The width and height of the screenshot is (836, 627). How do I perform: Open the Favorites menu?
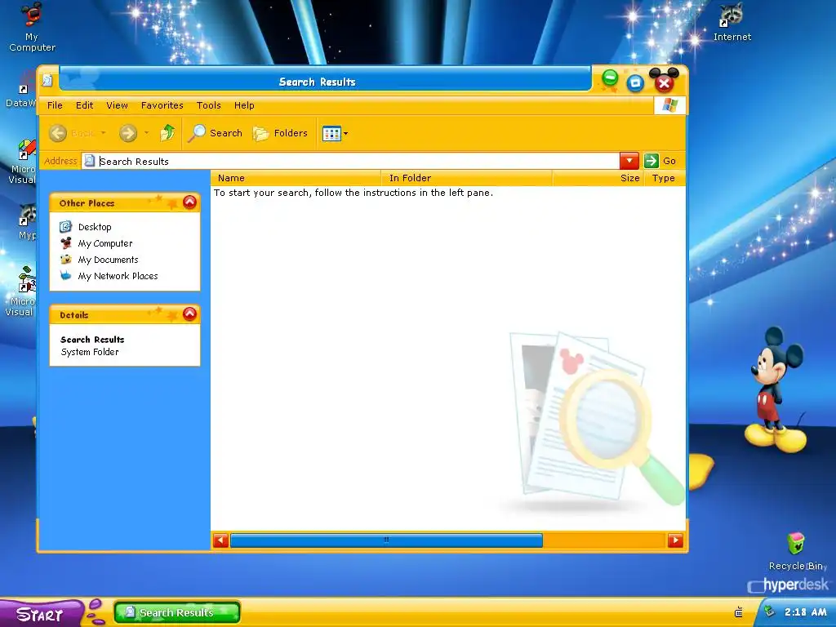[162, 105]
